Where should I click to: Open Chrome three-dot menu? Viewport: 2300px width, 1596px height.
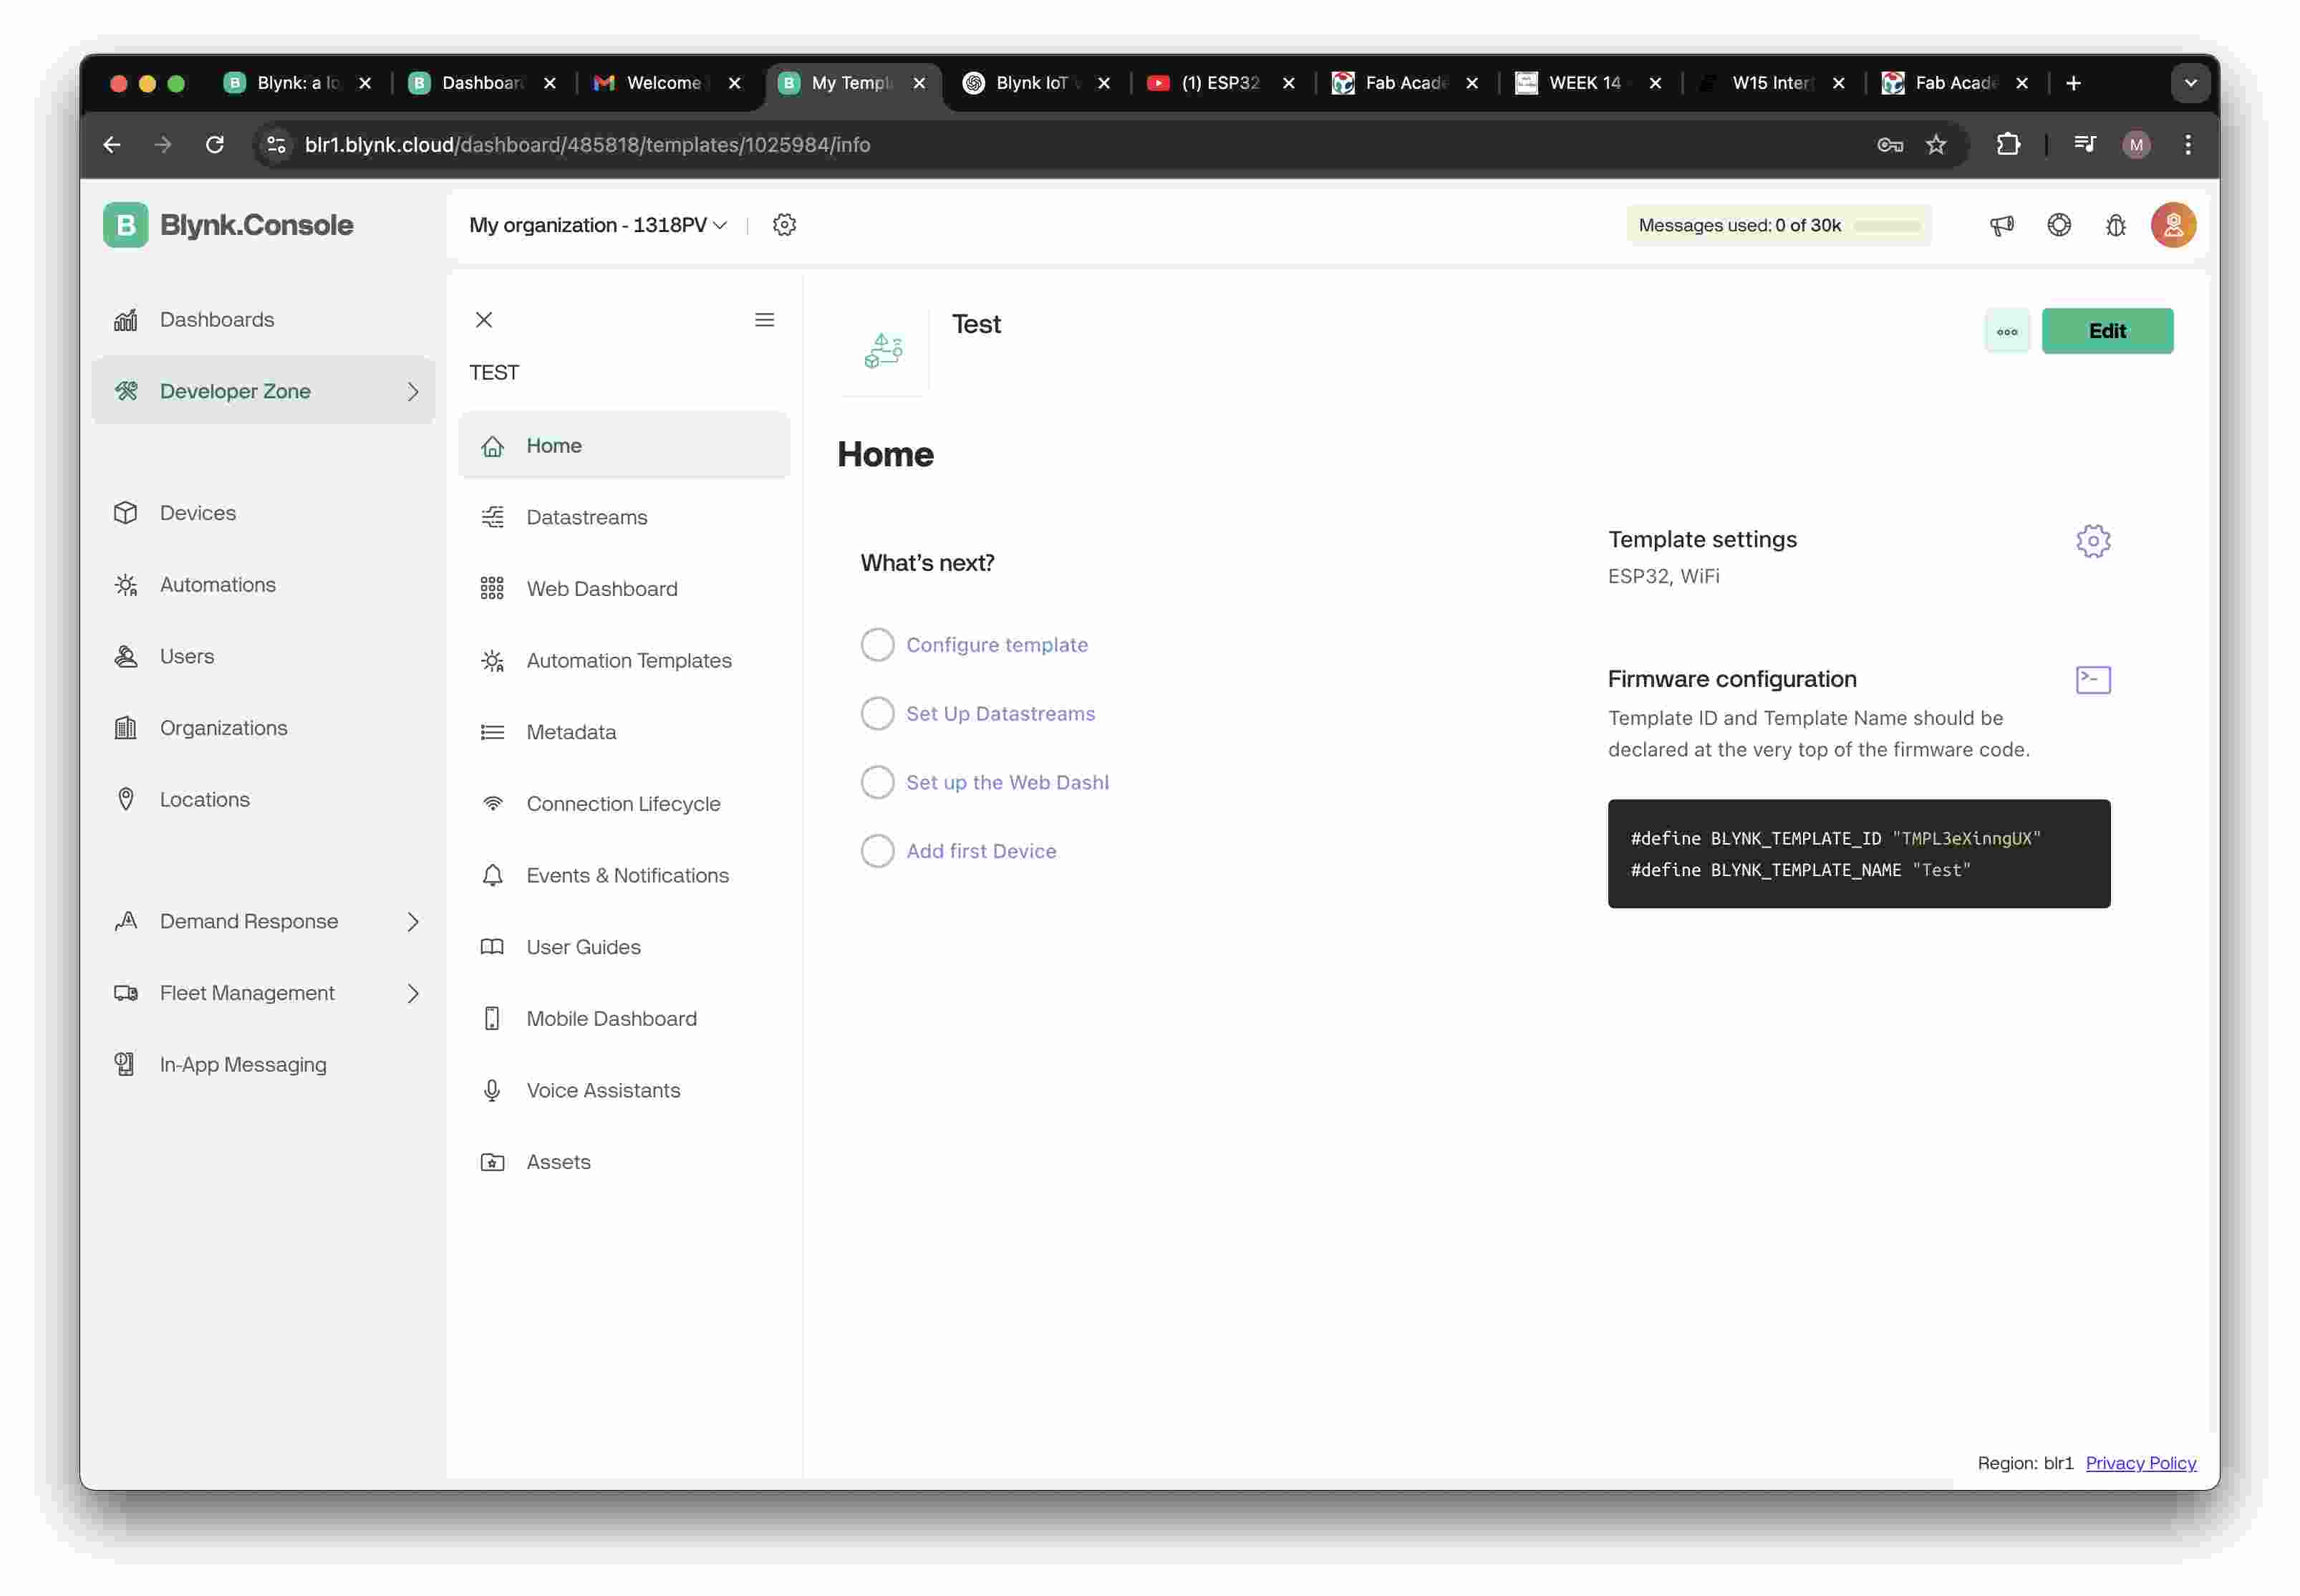pyautogui.click(x=2188, y=145)
